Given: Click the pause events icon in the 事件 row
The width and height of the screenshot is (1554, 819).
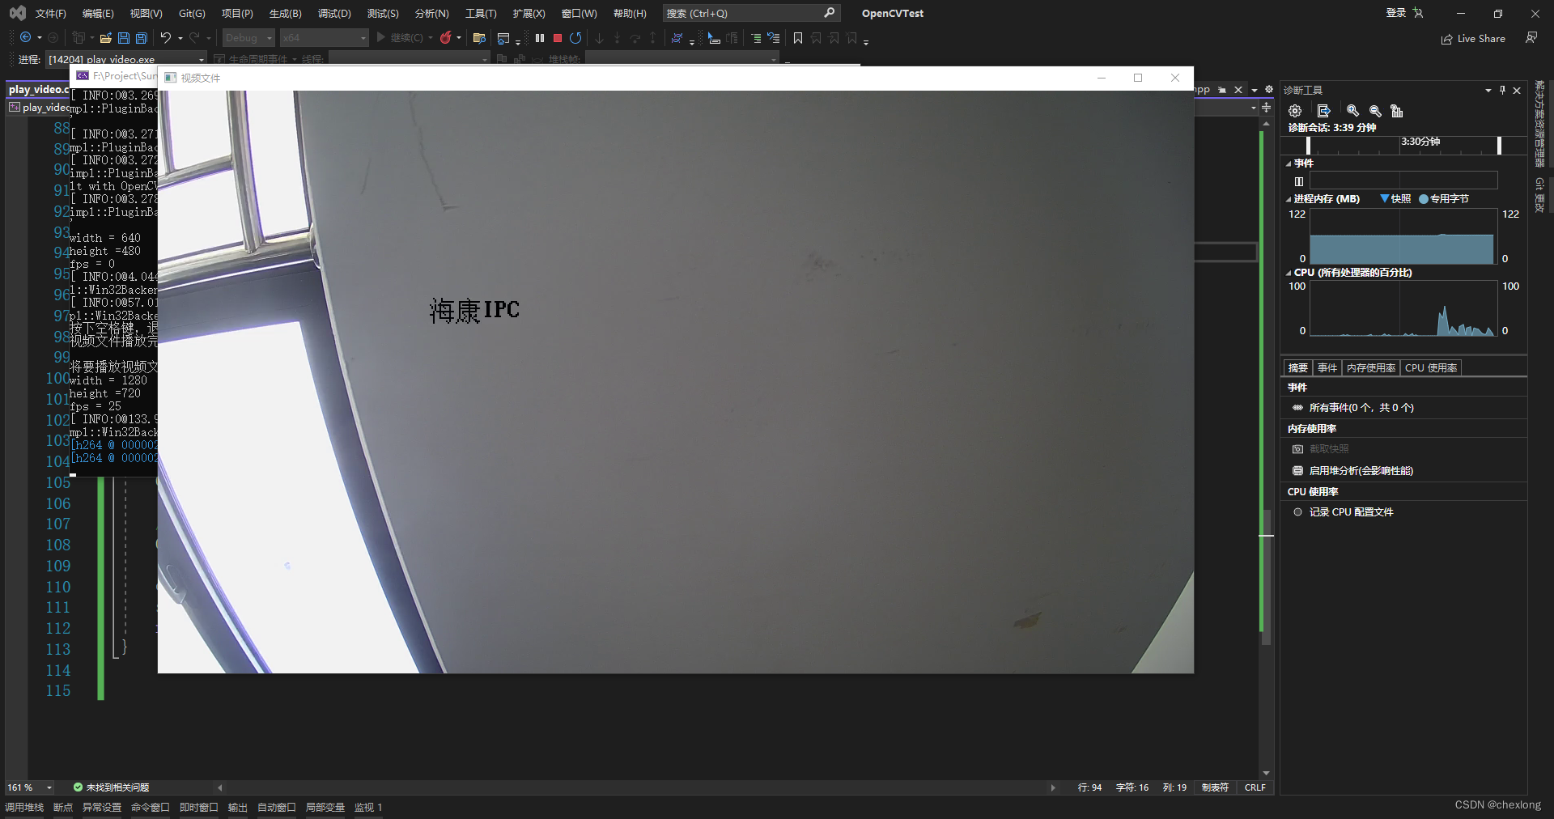Looking at the screenshot, I should 1299,181.
